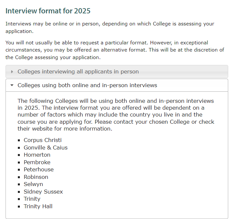Image resolution: width=236 pixels, height=219 pixels.
Task: Click Corpus Christi in the College list
Action: [43, 140]
